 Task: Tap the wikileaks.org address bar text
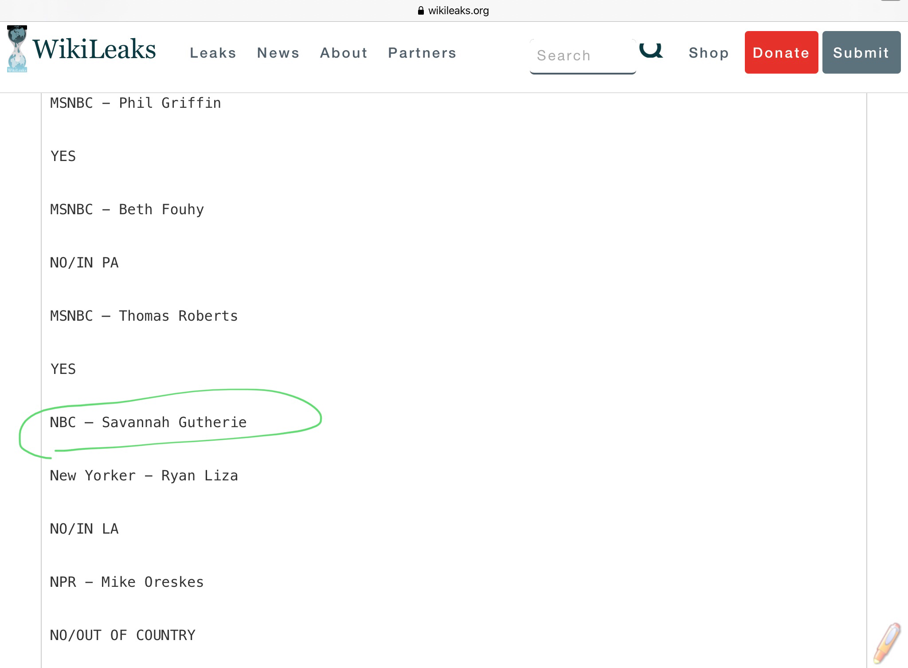click(x=458, y=11)
